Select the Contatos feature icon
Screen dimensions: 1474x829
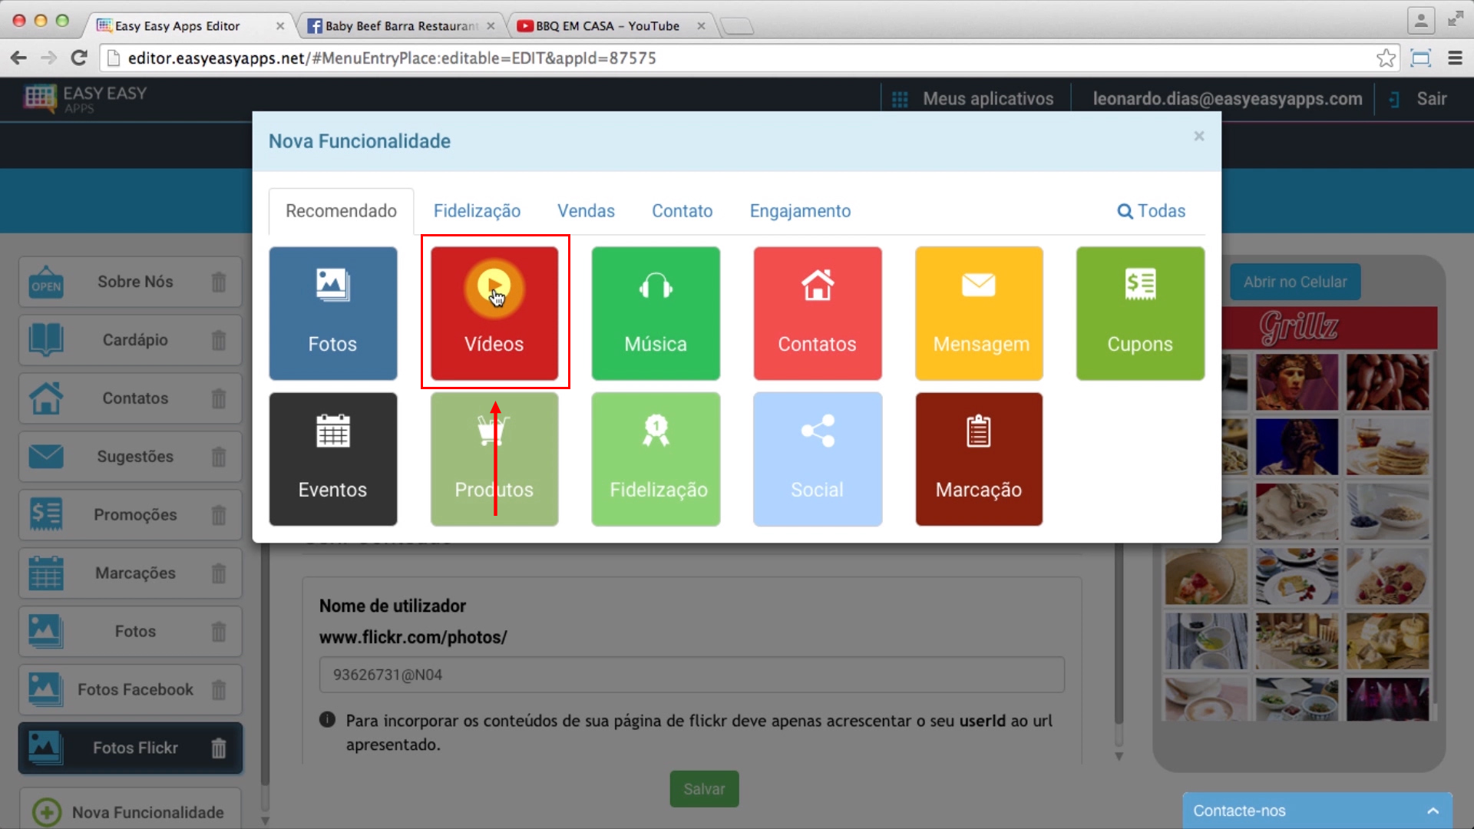coord(818,312)
